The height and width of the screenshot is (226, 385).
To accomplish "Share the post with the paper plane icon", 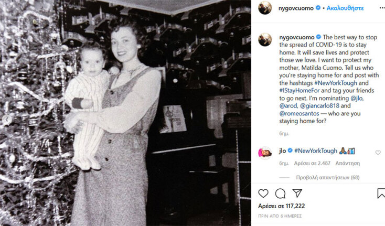I will pos(297,193).
